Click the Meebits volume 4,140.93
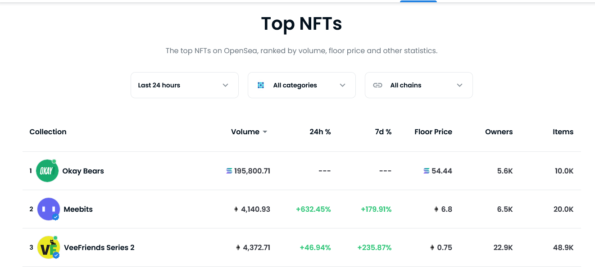The width and height of the screenshot is (595, 269). (256, 209)
